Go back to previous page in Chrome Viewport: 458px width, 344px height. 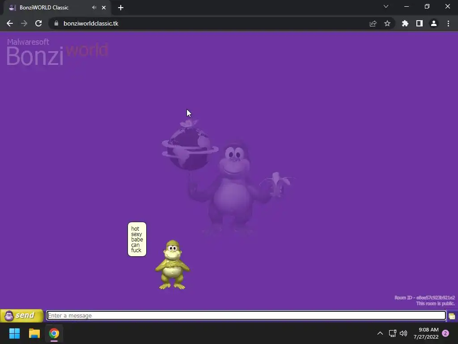[10, 23]
